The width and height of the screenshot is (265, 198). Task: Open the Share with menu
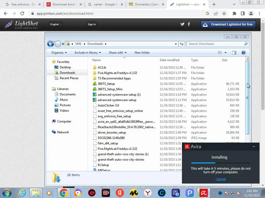coord(118,53)
